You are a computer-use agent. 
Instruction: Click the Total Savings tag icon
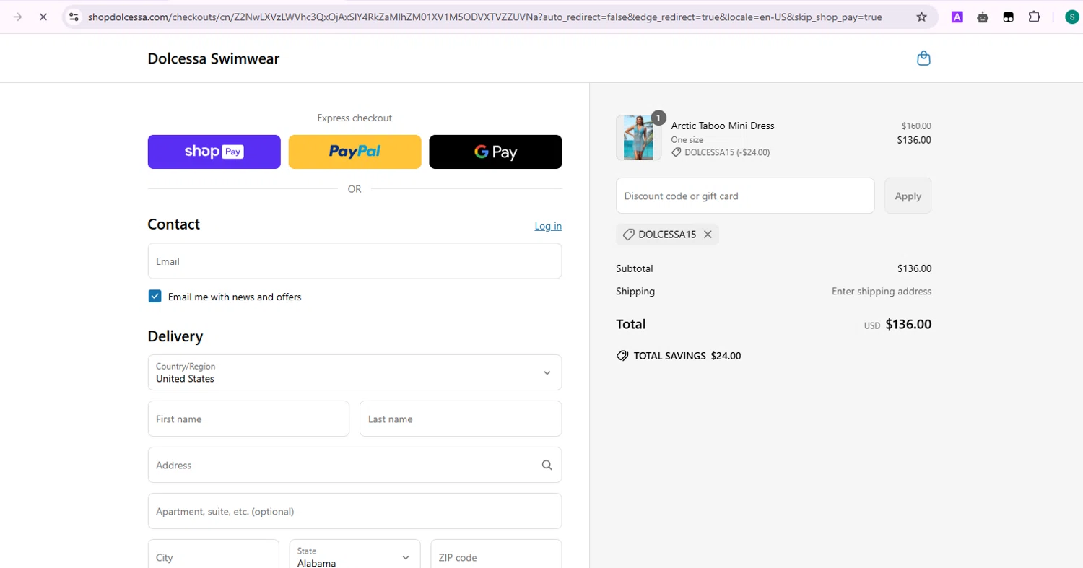(622, 356)
